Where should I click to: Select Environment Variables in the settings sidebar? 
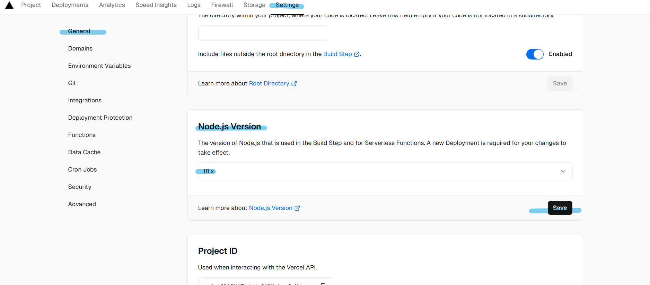(99, 66)
